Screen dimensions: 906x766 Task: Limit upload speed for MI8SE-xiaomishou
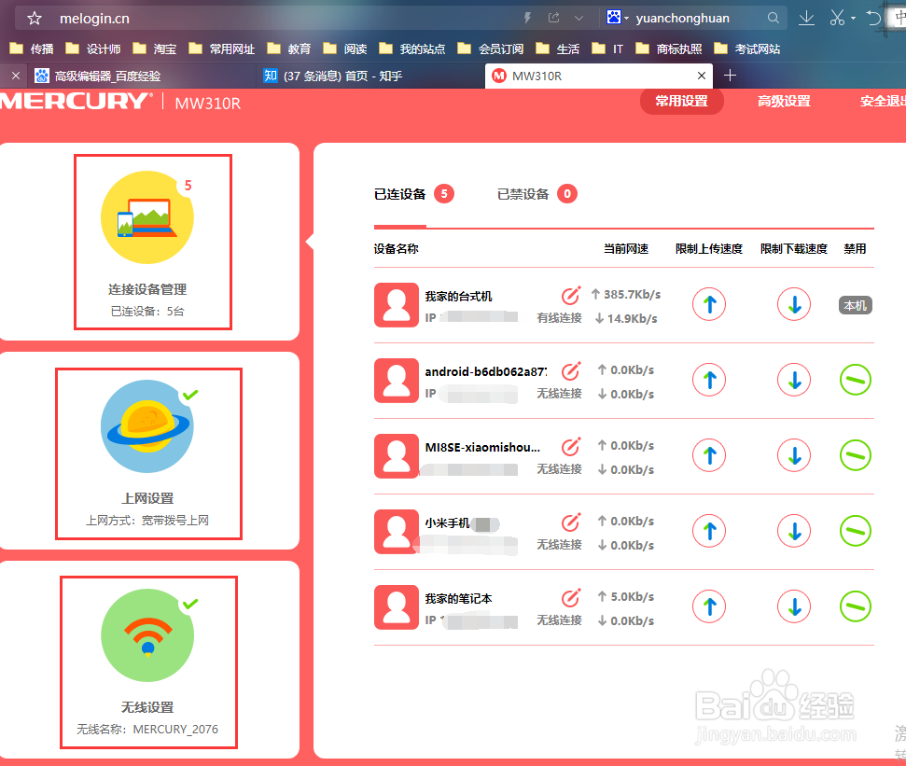point(709,456)
